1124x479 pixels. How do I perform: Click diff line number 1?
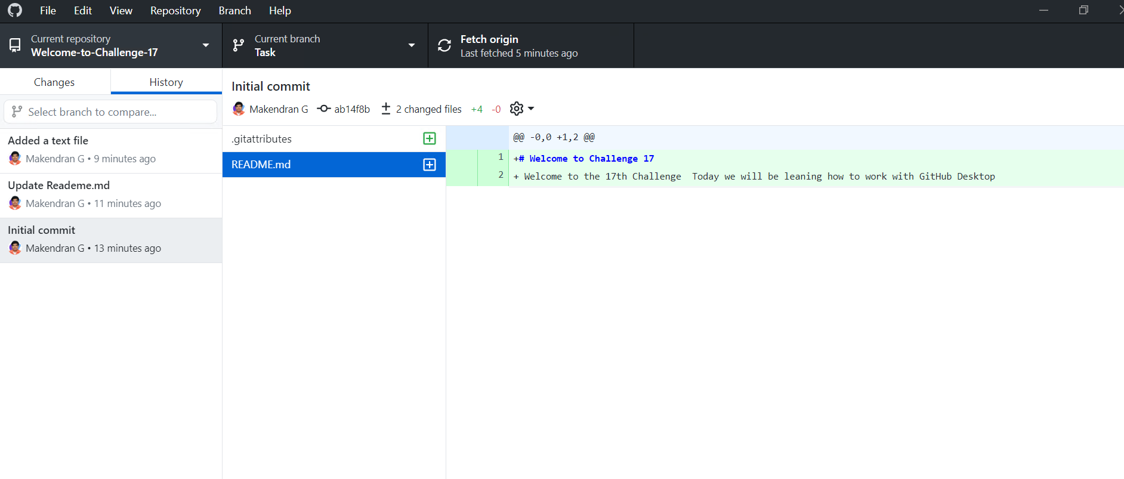501,157
